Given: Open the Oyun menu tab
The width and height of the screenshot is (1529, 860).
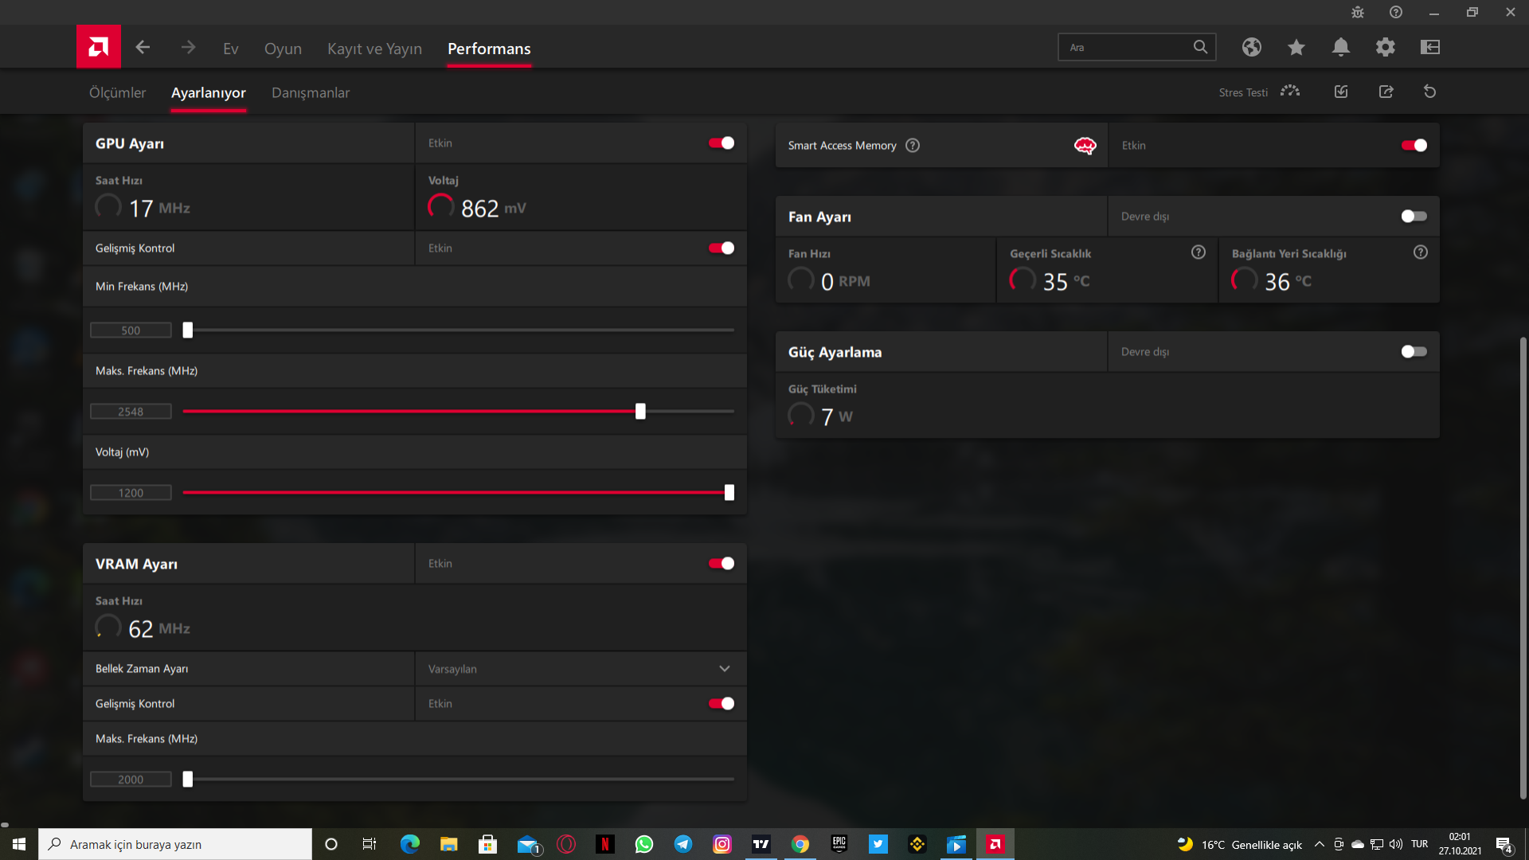Looking at the screenshot, I should [283, 49].
